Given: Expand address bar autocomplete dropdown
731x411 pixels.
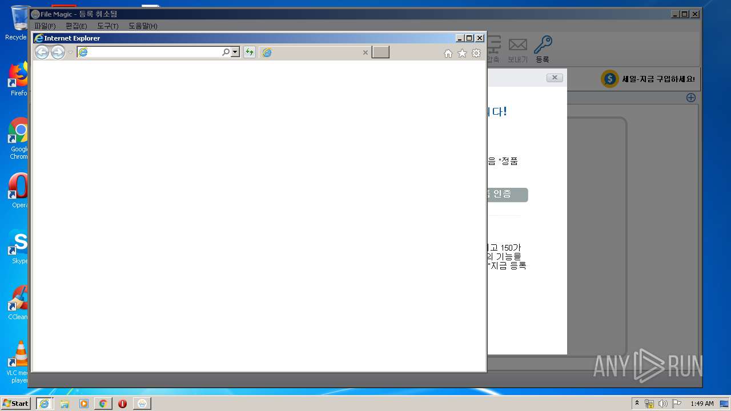Looking at the screenshot, I should [235, 53].
